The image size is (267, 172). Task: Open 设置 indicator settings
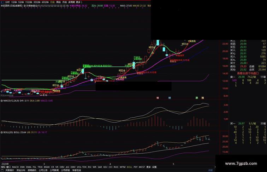(x=154, y=167)
